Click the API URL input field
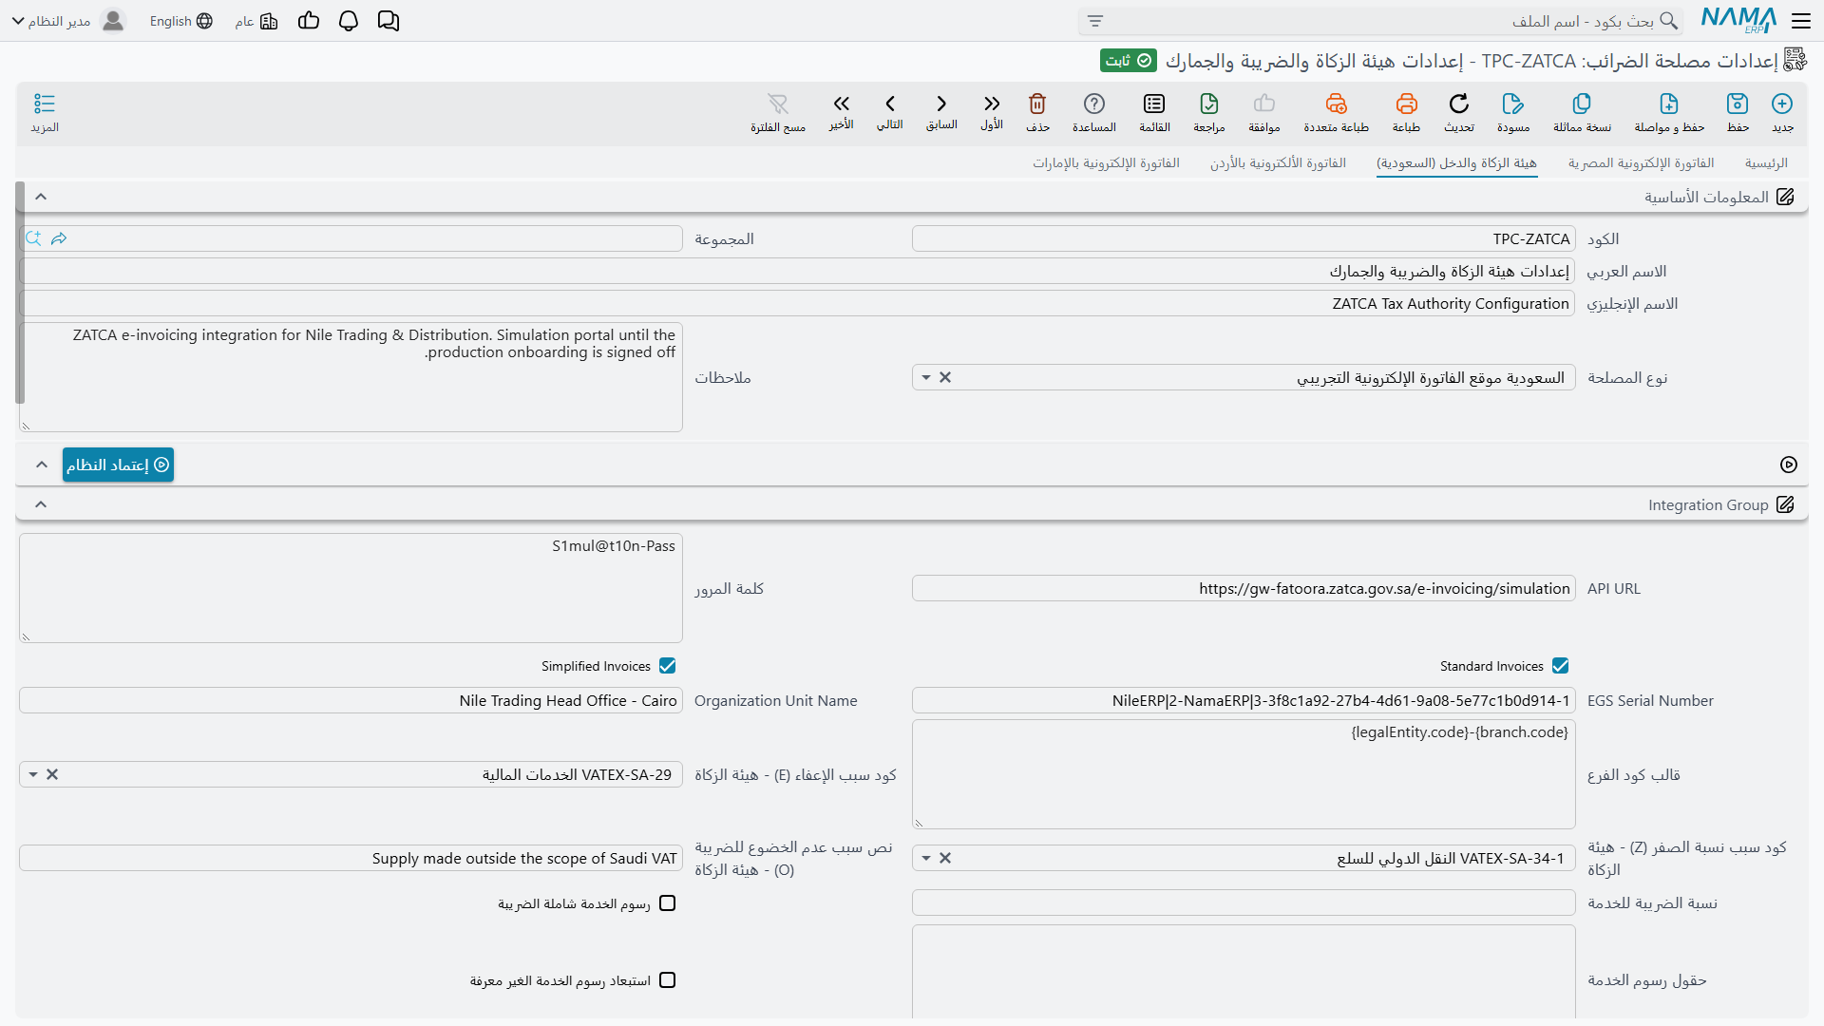1824x1026 pixels. coord(1244,588)
